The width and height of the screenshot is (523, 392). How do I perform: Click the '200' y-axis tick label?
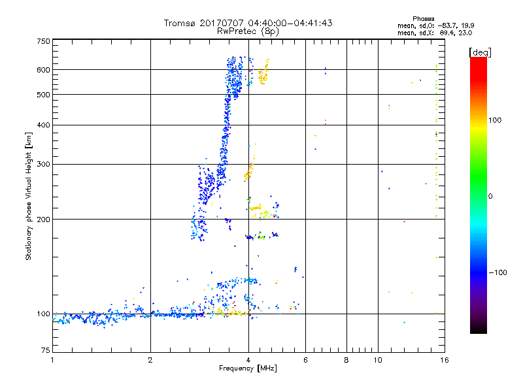click(44, 220)
